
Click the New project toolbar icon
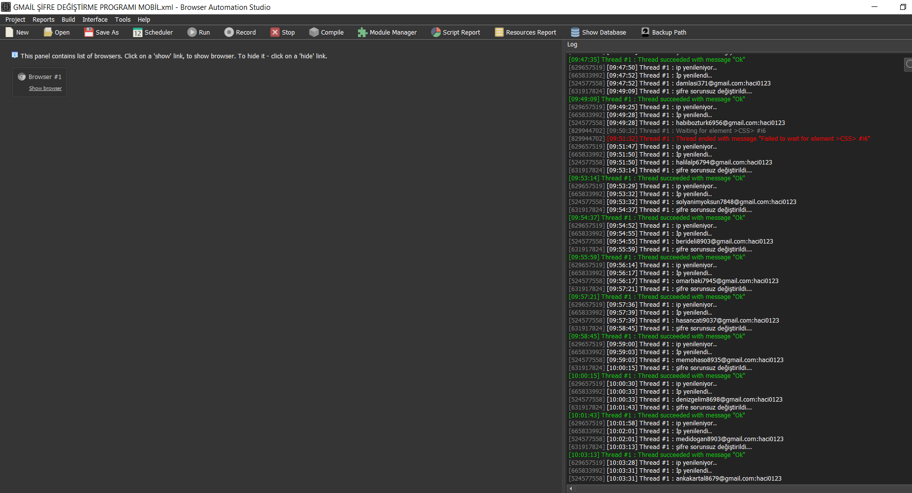coord(17,32)
